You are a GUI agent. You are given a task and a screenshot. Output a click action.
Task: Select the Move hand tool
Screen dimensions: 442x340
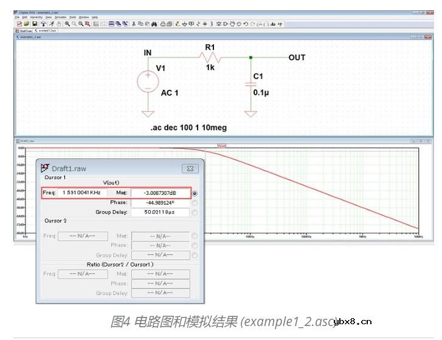point(232,24)
